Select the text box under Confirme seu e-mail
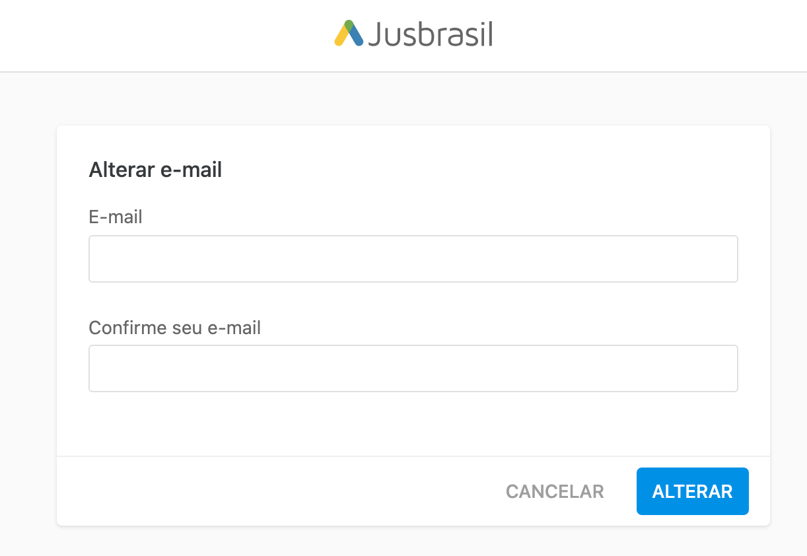This screenshot has height=556, width=807. coord(413,368)
